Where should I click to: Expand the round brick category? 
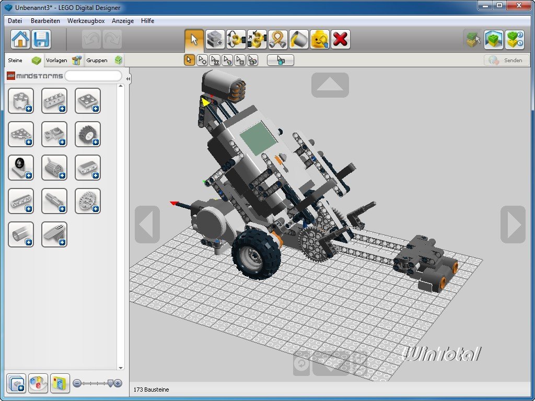pos(21,101)
